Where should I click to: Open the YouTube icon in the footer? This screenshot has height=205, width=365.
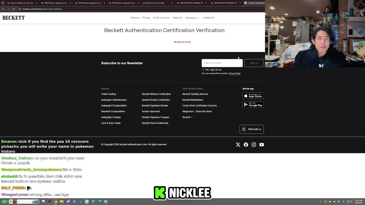tap(261, 145)
